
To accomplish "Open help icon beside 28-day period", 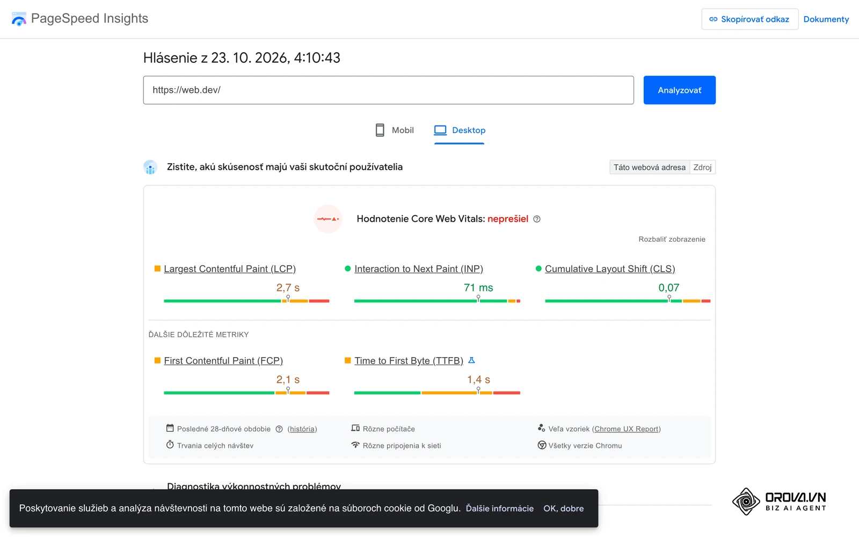I will coord(279,429).
